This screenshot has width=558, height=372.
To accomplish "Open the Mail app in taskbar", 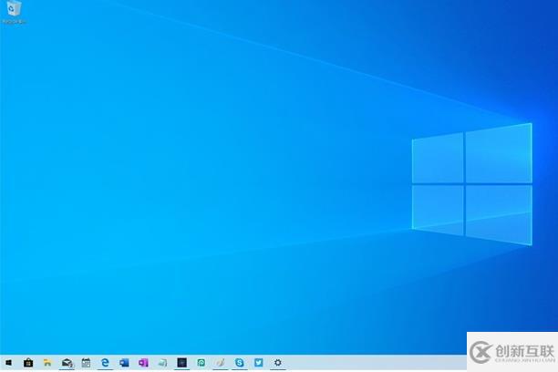I will coord(67,363).
